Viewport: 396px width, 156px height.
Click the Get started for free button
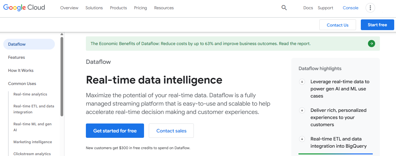[115, 131]
